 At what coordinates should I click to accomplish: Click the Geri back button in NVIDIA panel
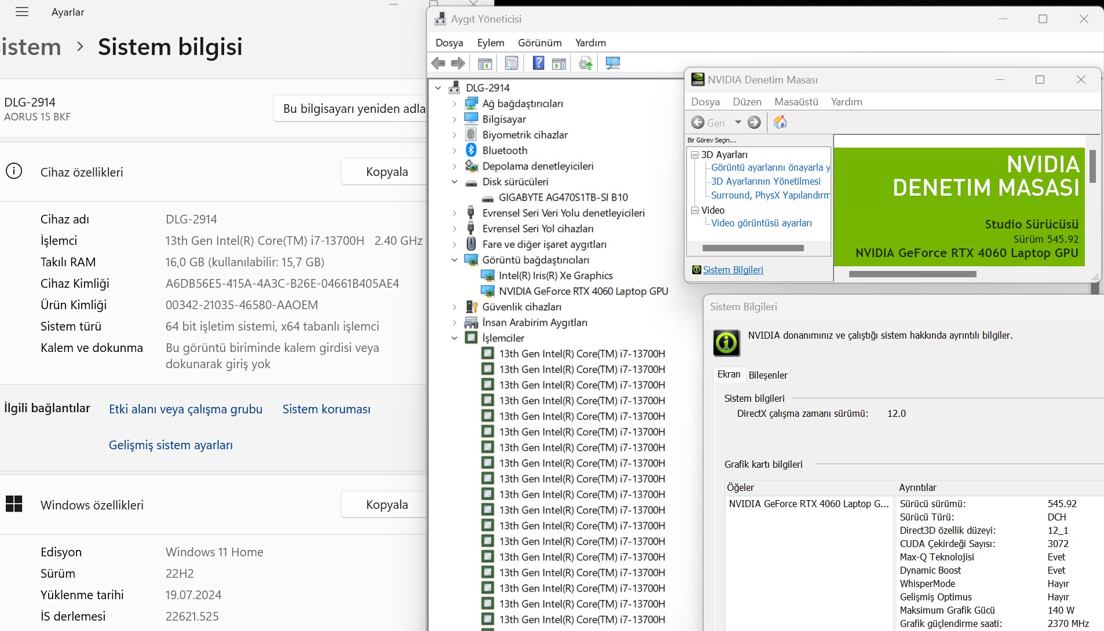point(709,123)
